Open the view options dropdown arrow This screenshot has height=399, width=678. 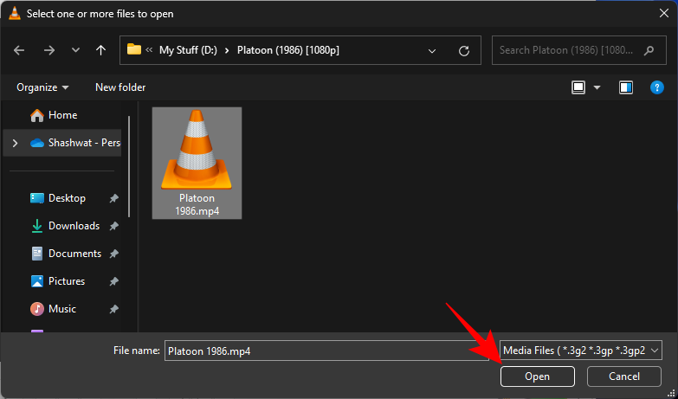pos(597,87)
